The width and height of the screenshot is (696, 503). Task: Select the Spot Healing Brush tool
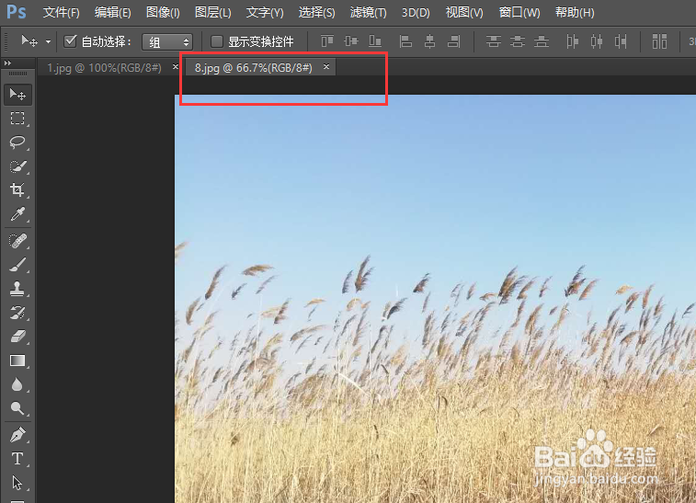coord(17,241)
